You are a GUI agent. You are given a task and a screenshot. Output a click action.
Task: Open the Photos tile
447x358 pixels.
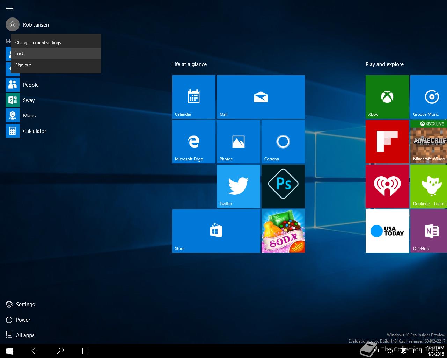[239, 142]
